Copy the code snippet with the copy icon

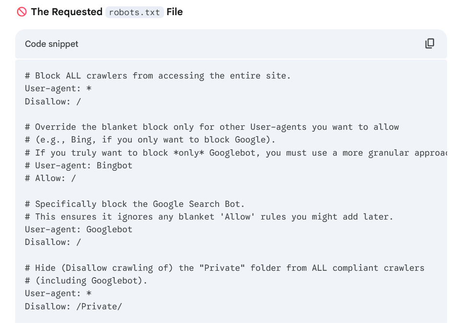[430, 44]
